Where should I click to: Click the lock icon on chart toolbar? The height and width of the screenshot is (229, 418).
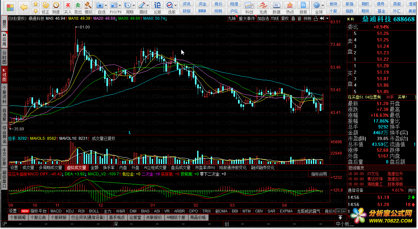(x=316, y=18)
